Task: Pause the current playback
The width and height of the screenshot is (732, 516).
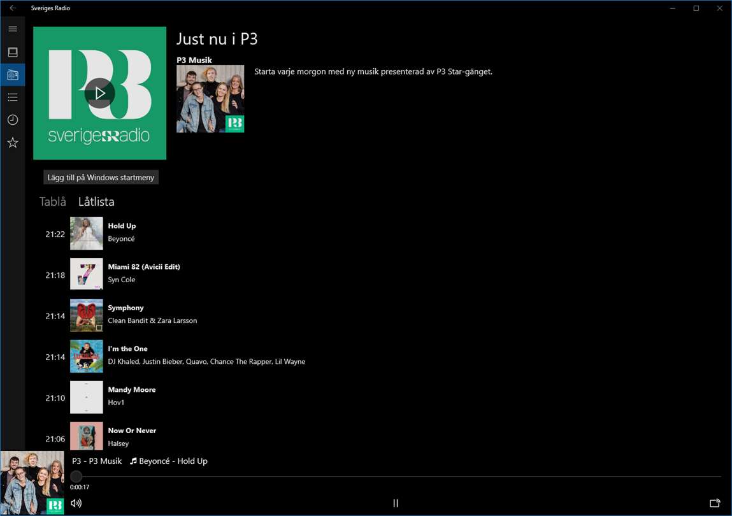Action: pyautogui.click(x=396, y=503)
